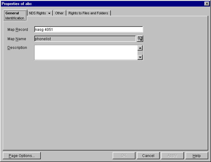Click the Description scroll up arrow

pyautogui.click(x=140, y=48)
